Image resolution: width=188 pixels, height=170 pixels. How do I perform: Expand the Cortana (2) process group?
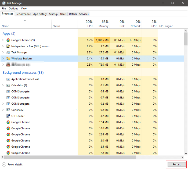[x=3, y=110]
